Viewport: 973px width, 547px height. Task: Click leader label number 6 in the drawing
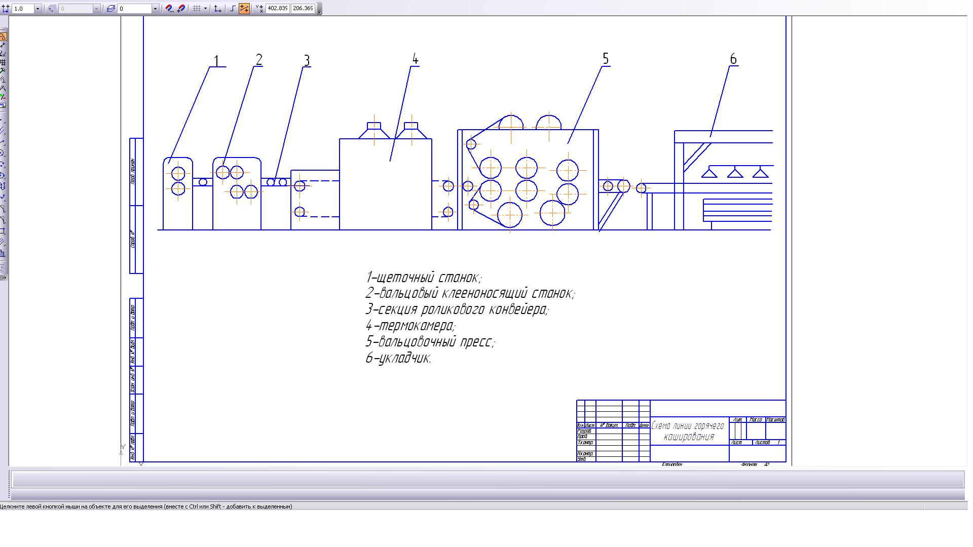(733, 59)
